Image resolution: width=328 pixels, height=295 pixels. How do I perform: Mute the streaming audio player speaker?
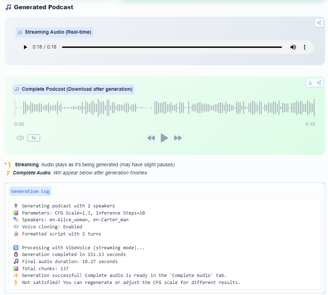(293, 47)
